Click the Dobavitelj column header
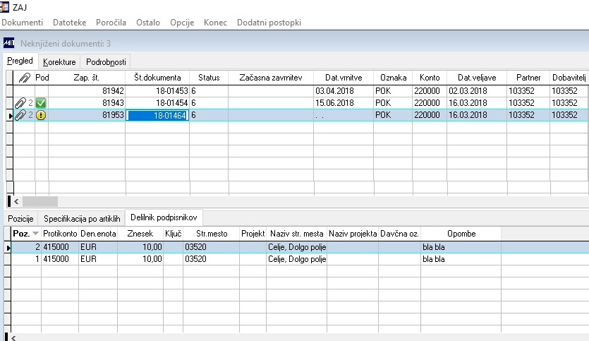589x341 pixels. pyautogui.click(x=569, y=78)
